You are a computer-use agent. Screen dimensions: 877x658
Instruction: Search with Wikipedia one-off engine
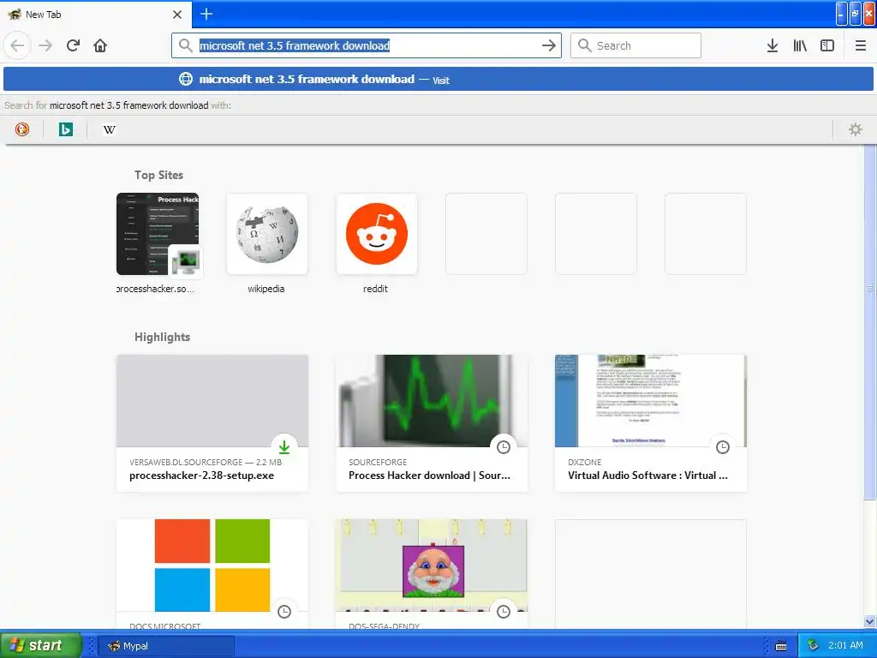pos(109,129)
